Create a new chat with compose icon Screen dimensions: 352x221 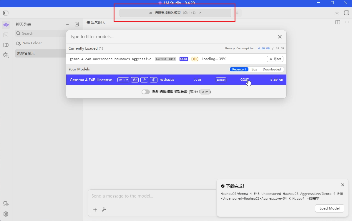tap(77, 24)
